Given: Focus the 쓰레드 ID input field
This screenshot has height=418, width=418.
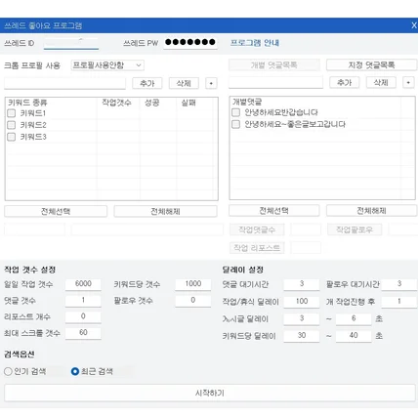Looking at the screenshot, I should 71,43.
